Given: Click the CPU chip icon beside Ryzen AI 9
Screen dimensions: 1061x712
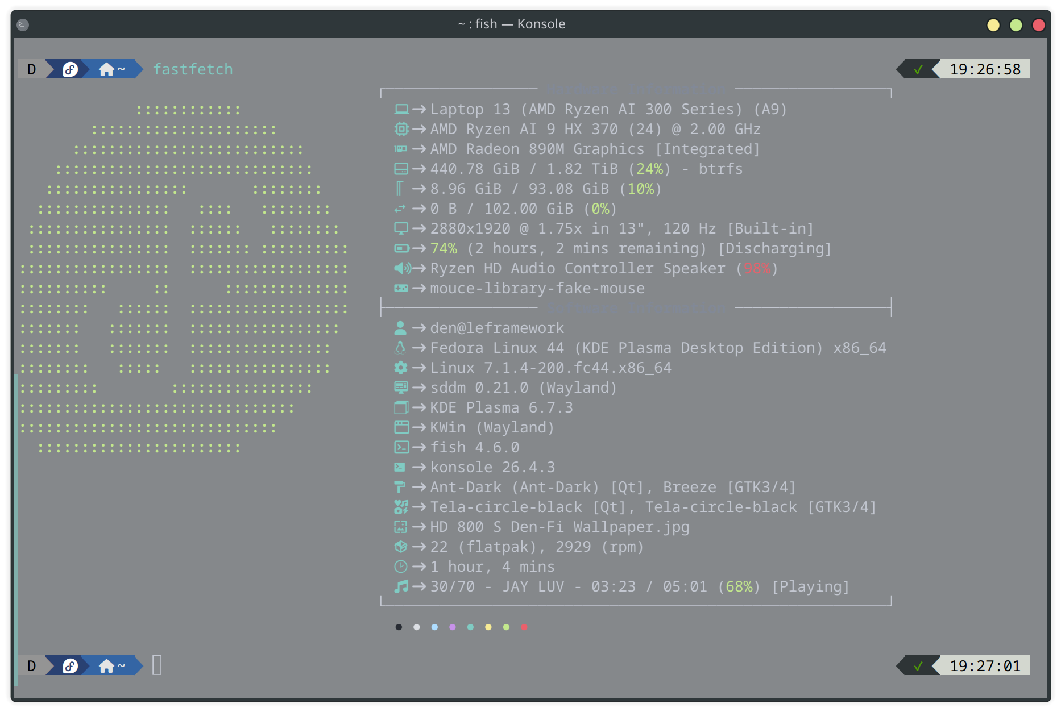Looking at the screenshot, I should [x=401, y=129].
